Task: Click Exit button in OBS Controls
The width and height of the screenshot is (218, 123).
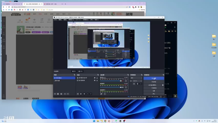Action: point(154,94)
